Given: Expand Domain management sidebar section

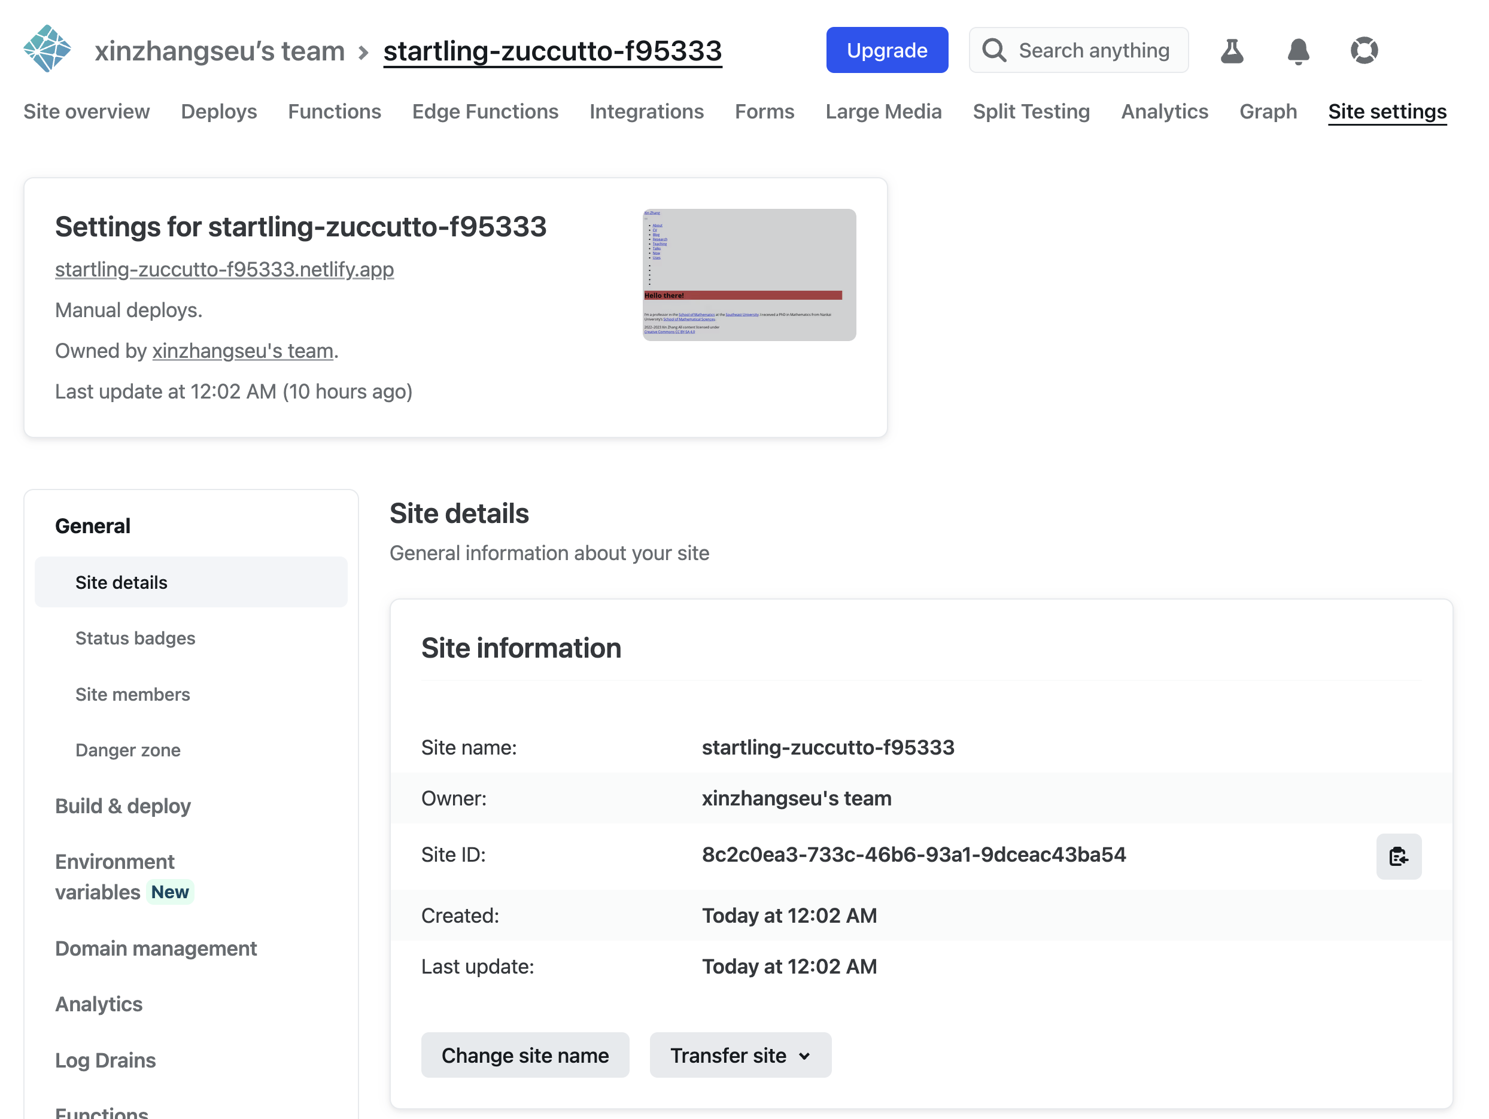Looking at the screenshot, I should (156, 948).
